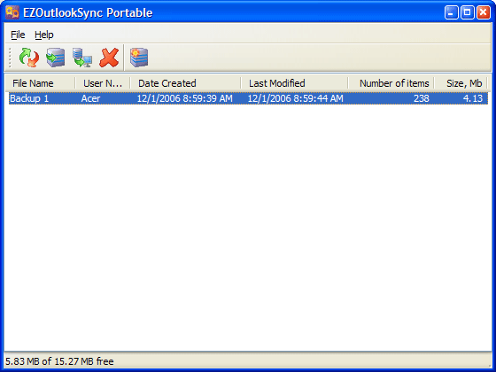Click the synchronize arrows toolbar icon
The width and height of the screenshot is (496, 372).
(x=29, y=58)
